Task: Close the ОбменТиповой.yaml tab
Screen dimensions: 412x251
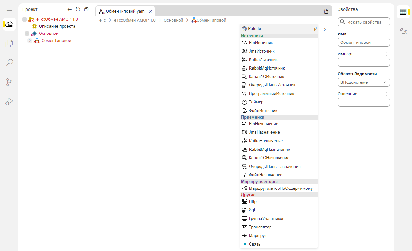Action: click(x=150, y=11)
